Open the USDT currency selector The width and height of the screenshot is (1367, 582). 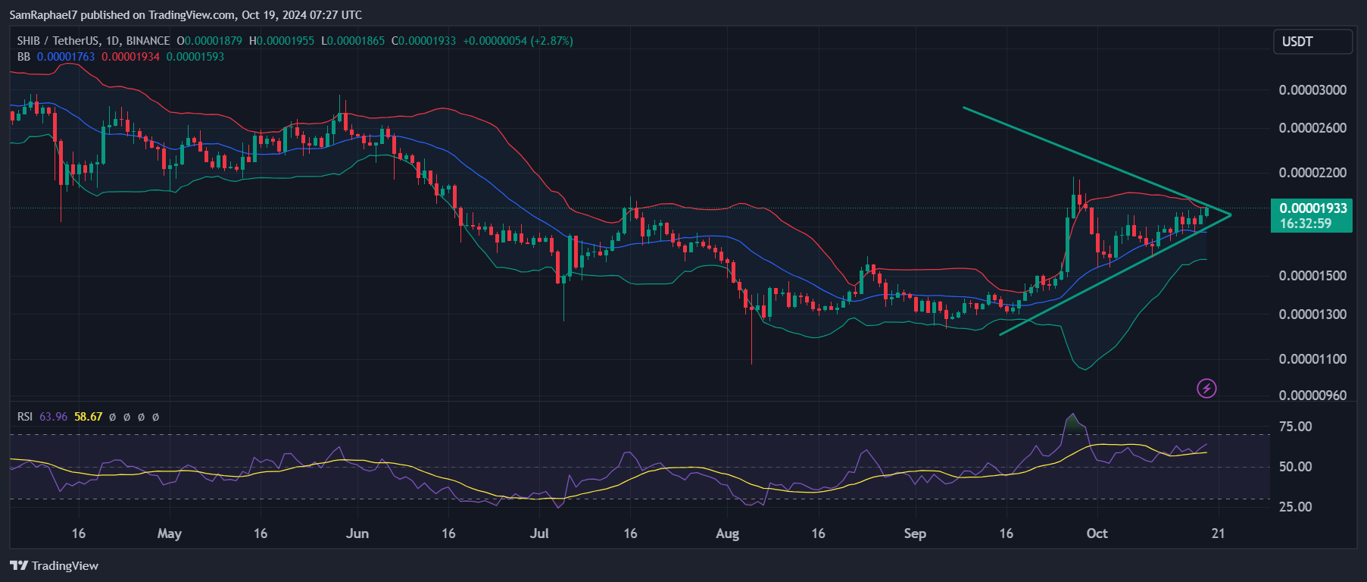[1312, 42]
